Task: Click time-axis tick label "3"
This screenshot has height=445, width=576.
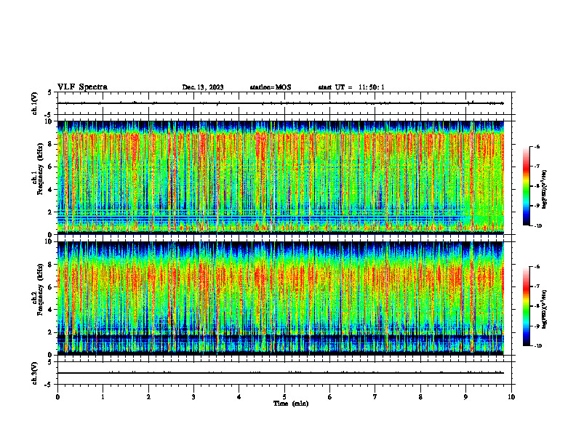Action: point(193,397)
